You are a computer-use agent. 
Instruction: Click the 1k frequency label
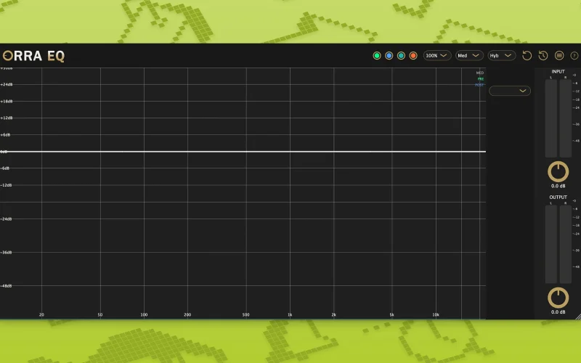point(290,315)
